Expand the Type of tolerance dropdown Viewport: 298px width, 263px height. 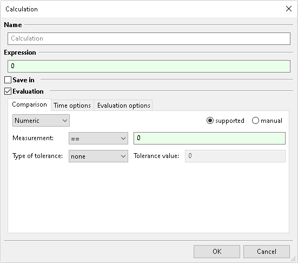98,156
